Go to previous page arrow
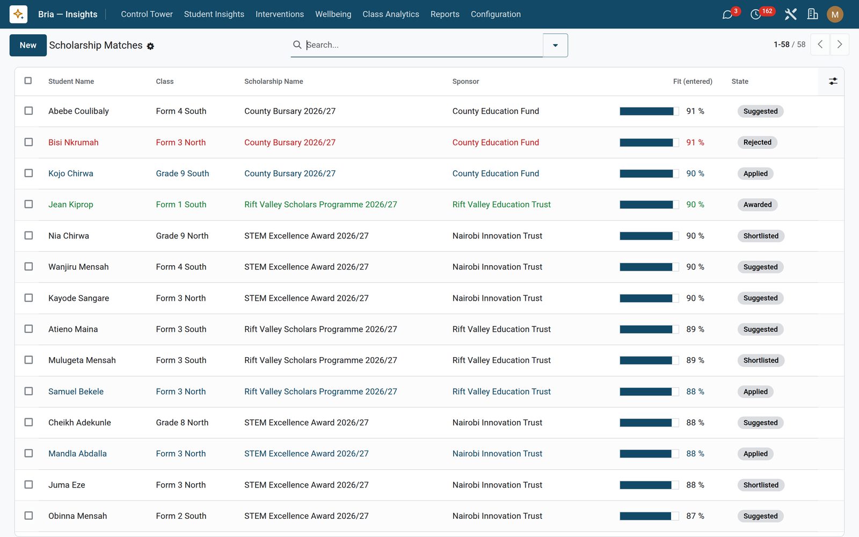The width and height of the screenshot is (859, 537). point(820,45)
